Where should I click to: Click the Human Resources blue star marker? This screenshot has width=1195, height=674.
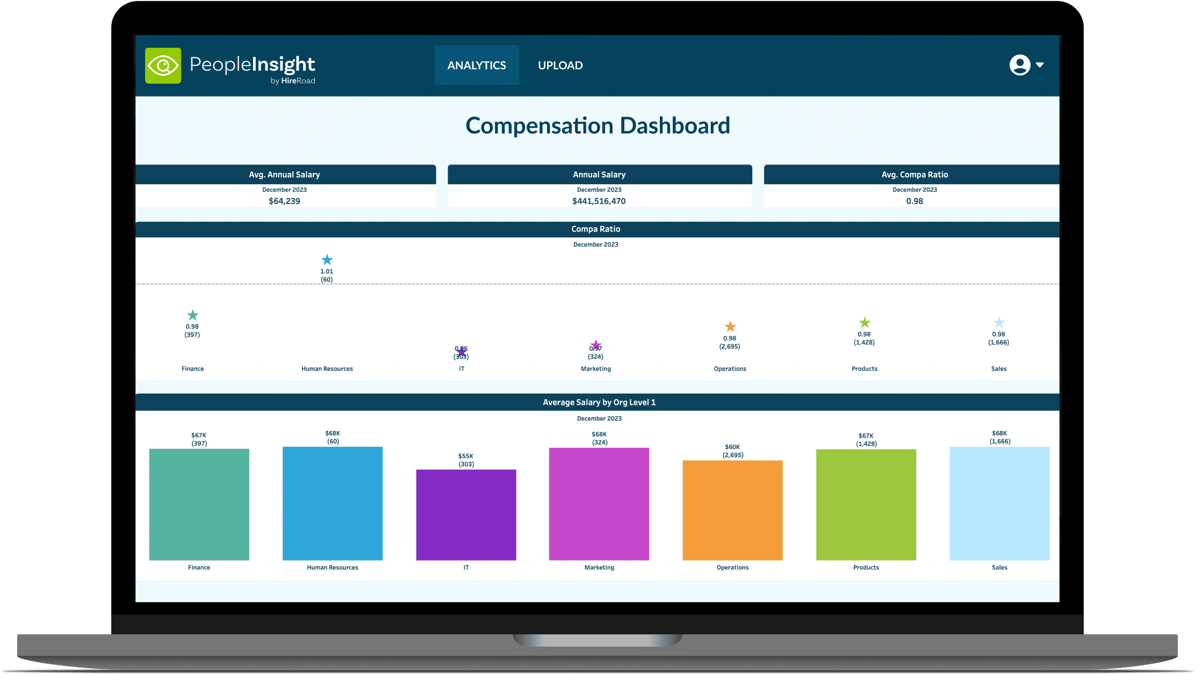coord(327,260)
